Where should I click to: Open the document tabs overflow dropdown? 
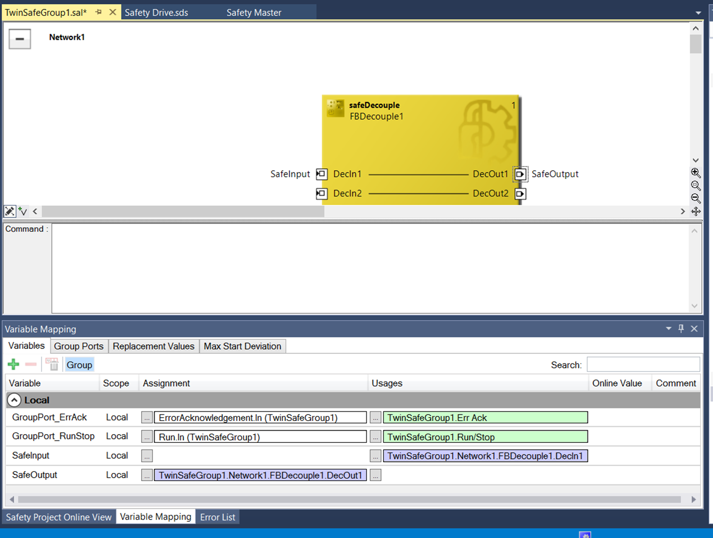tap(698, 13)
